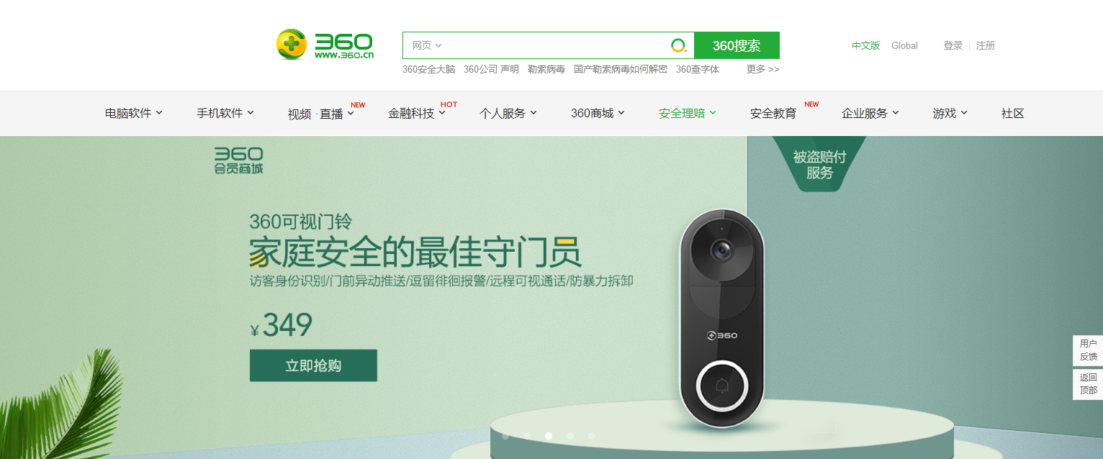Select the first carousel dot
This screenshot has width=1103, height=459.
pyautogui.click(x=505, y=436)
